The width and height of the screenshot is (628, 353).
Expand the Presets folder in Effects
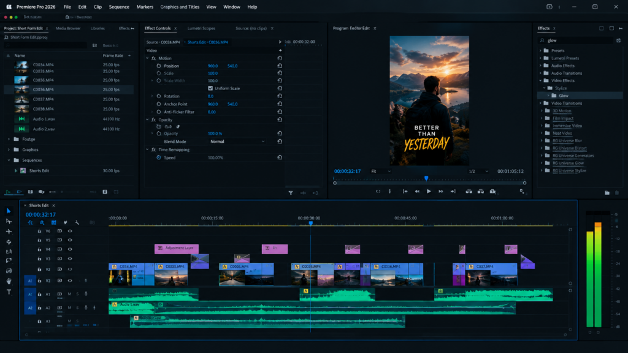[540, 51]
